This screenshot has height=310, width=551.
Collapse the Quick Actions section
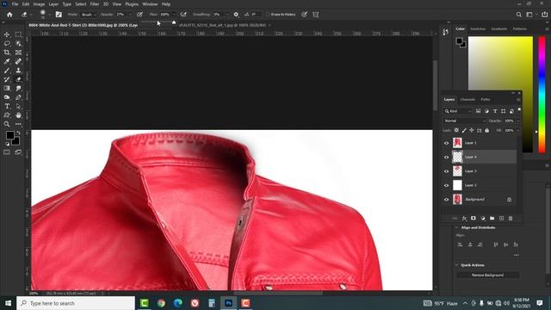click(456, 265)
